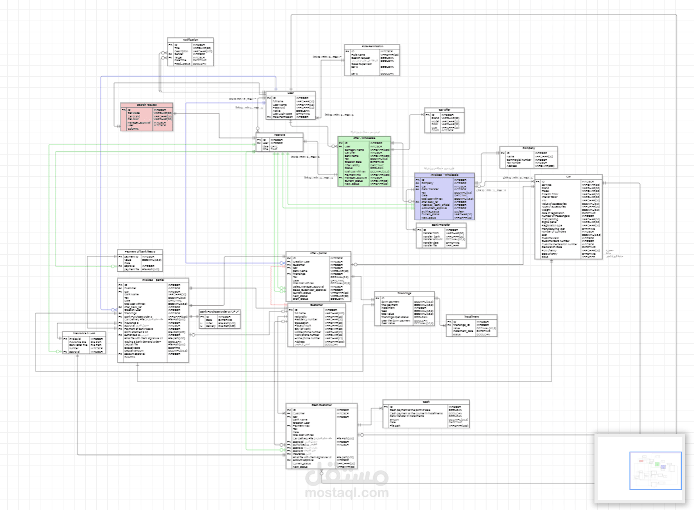Screen dimensions: 694x510
Task: Click number of Passengers row in Car table
Action: pyautogui.click(x=568, y=216)
